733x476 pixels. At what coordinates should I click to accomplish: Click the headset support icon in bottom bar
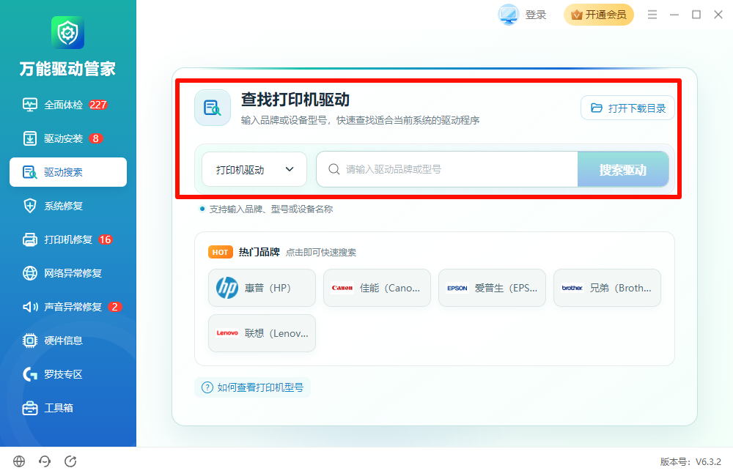[x=45, y=461]
